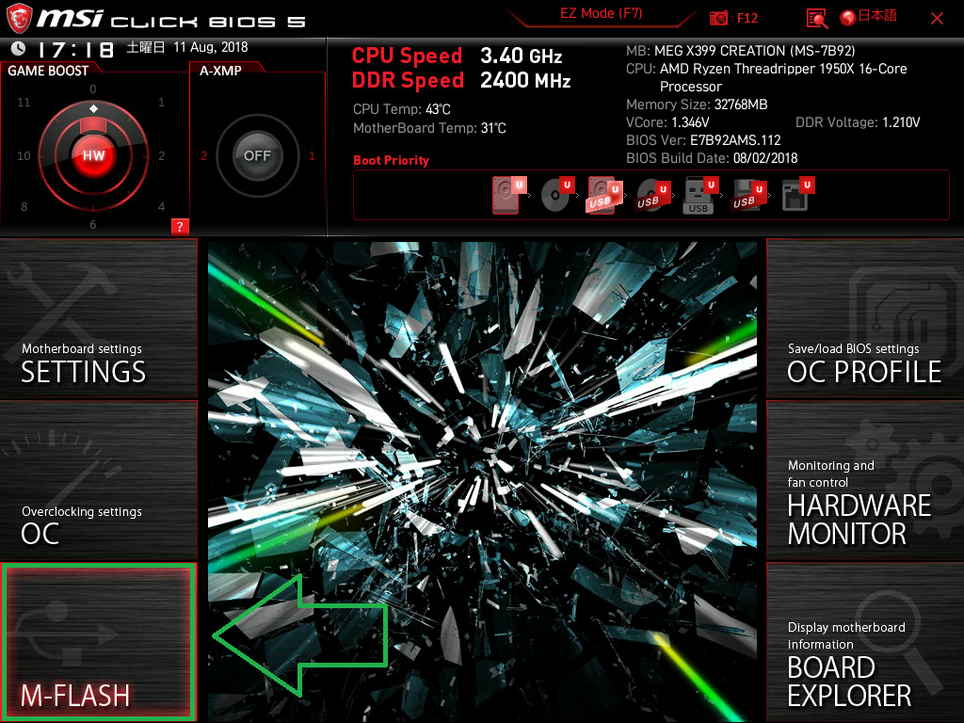Open the SETTINGS motherboard settings tile
The width and height of the screenshot is (964, 723).
pyautogui.click(x=98, y=318)
